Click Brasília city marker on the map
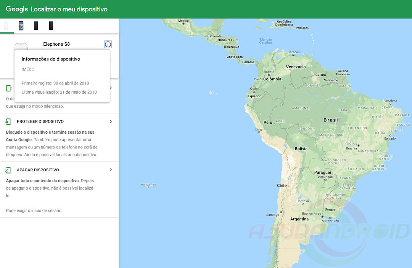This screenshot has width=412, height=268. click(x=358, y=145)
